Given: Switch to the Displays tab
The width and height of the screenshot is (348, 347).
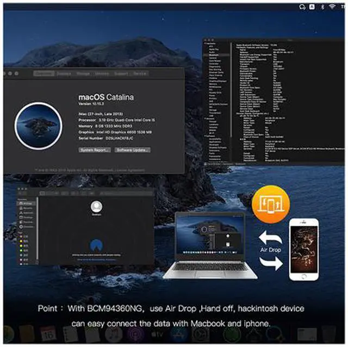Looking at the screenshot, I should [x=64, y=73].
